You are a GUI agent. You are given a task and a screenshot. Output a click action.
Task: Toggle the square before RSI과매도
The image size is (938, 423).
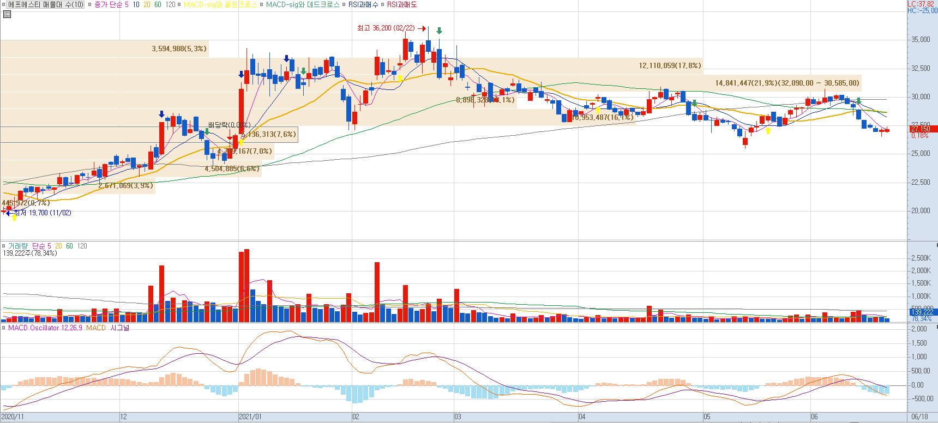click(383, 4)
